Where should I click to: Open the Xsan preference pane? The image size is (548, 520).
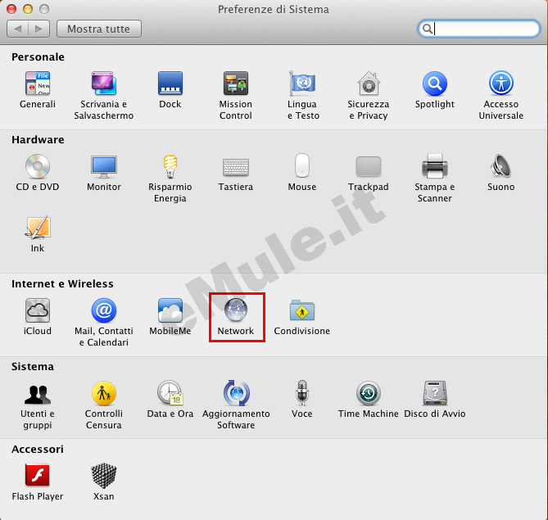(104, 482)
